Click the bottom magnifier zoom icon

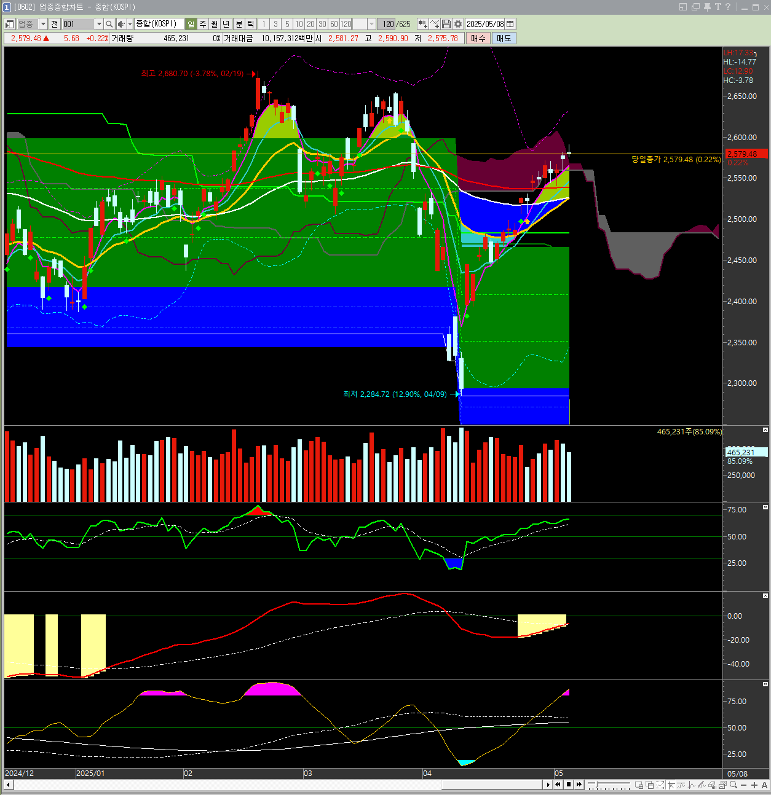tap(733, 785)
